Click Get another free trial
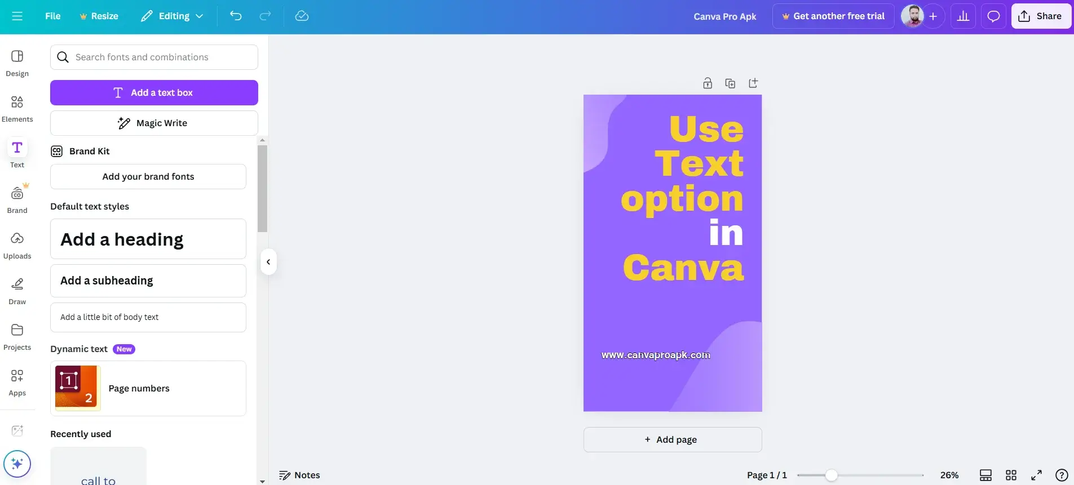 [x=833, y=16]
